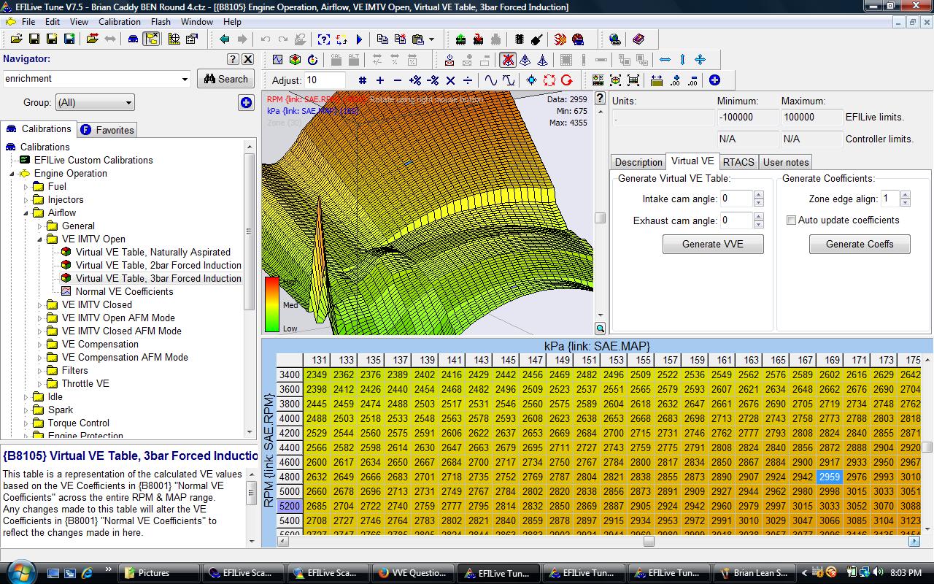Collapse the VE IMTV Open folder
This screenshot has height=584, width=934.
click(x=40, y=239)
